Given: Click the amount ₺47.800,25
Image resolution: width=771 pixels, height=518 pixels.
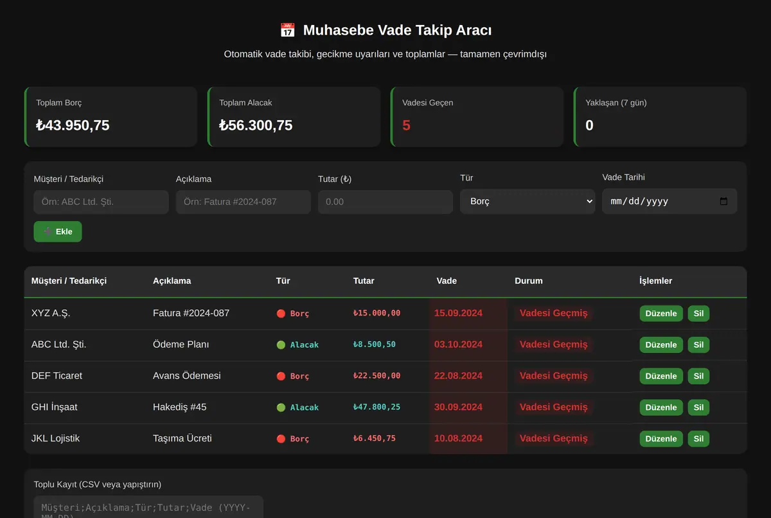Looking at the screenshot, I should pos(377,407).
